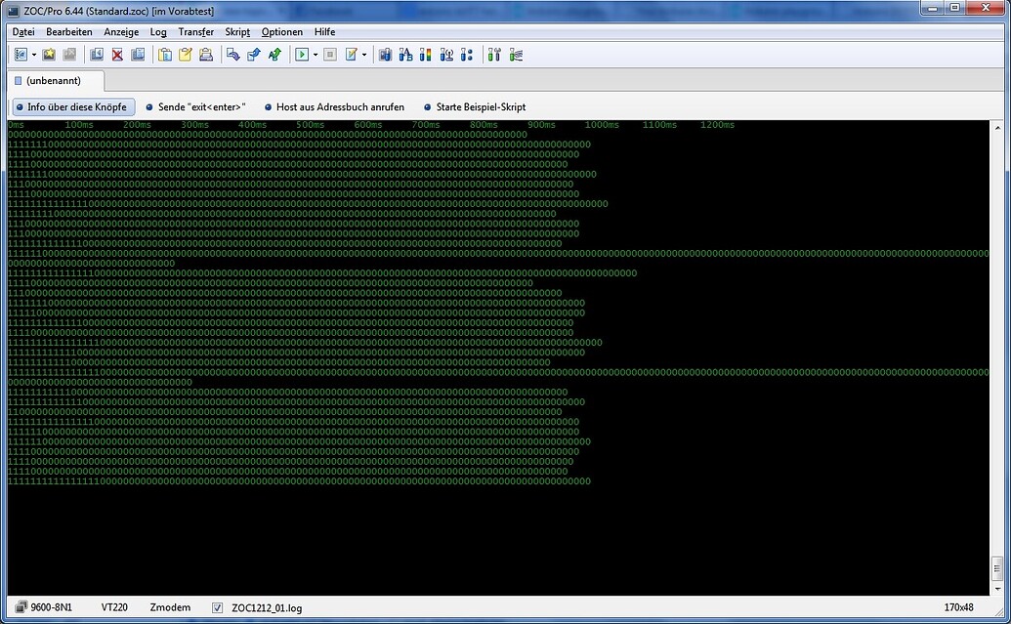Open the Optionen menu
Viewport: 1011px width, 624px height.
pos(281,31)
